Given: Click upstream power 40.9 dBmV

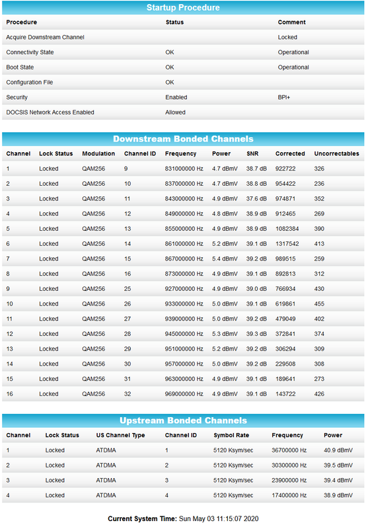Looking at the screenshot, I should click(338, 450).
